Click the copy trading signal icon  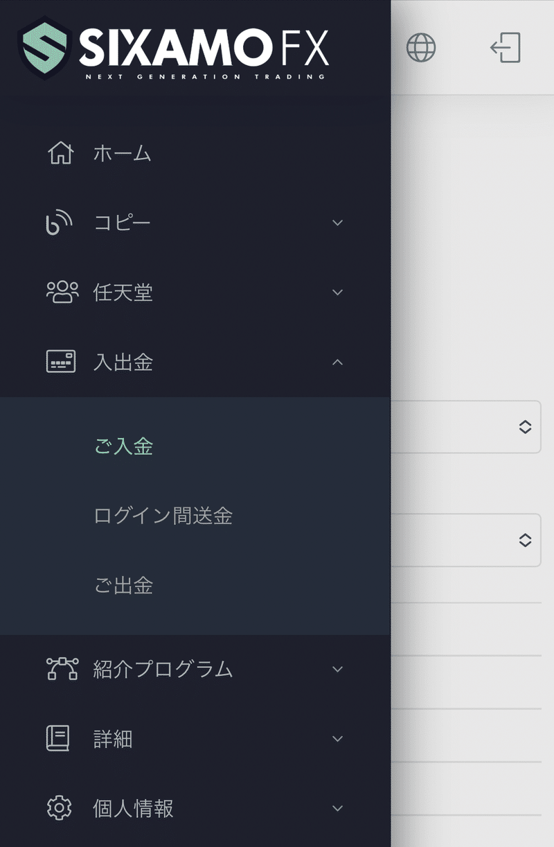61,222
